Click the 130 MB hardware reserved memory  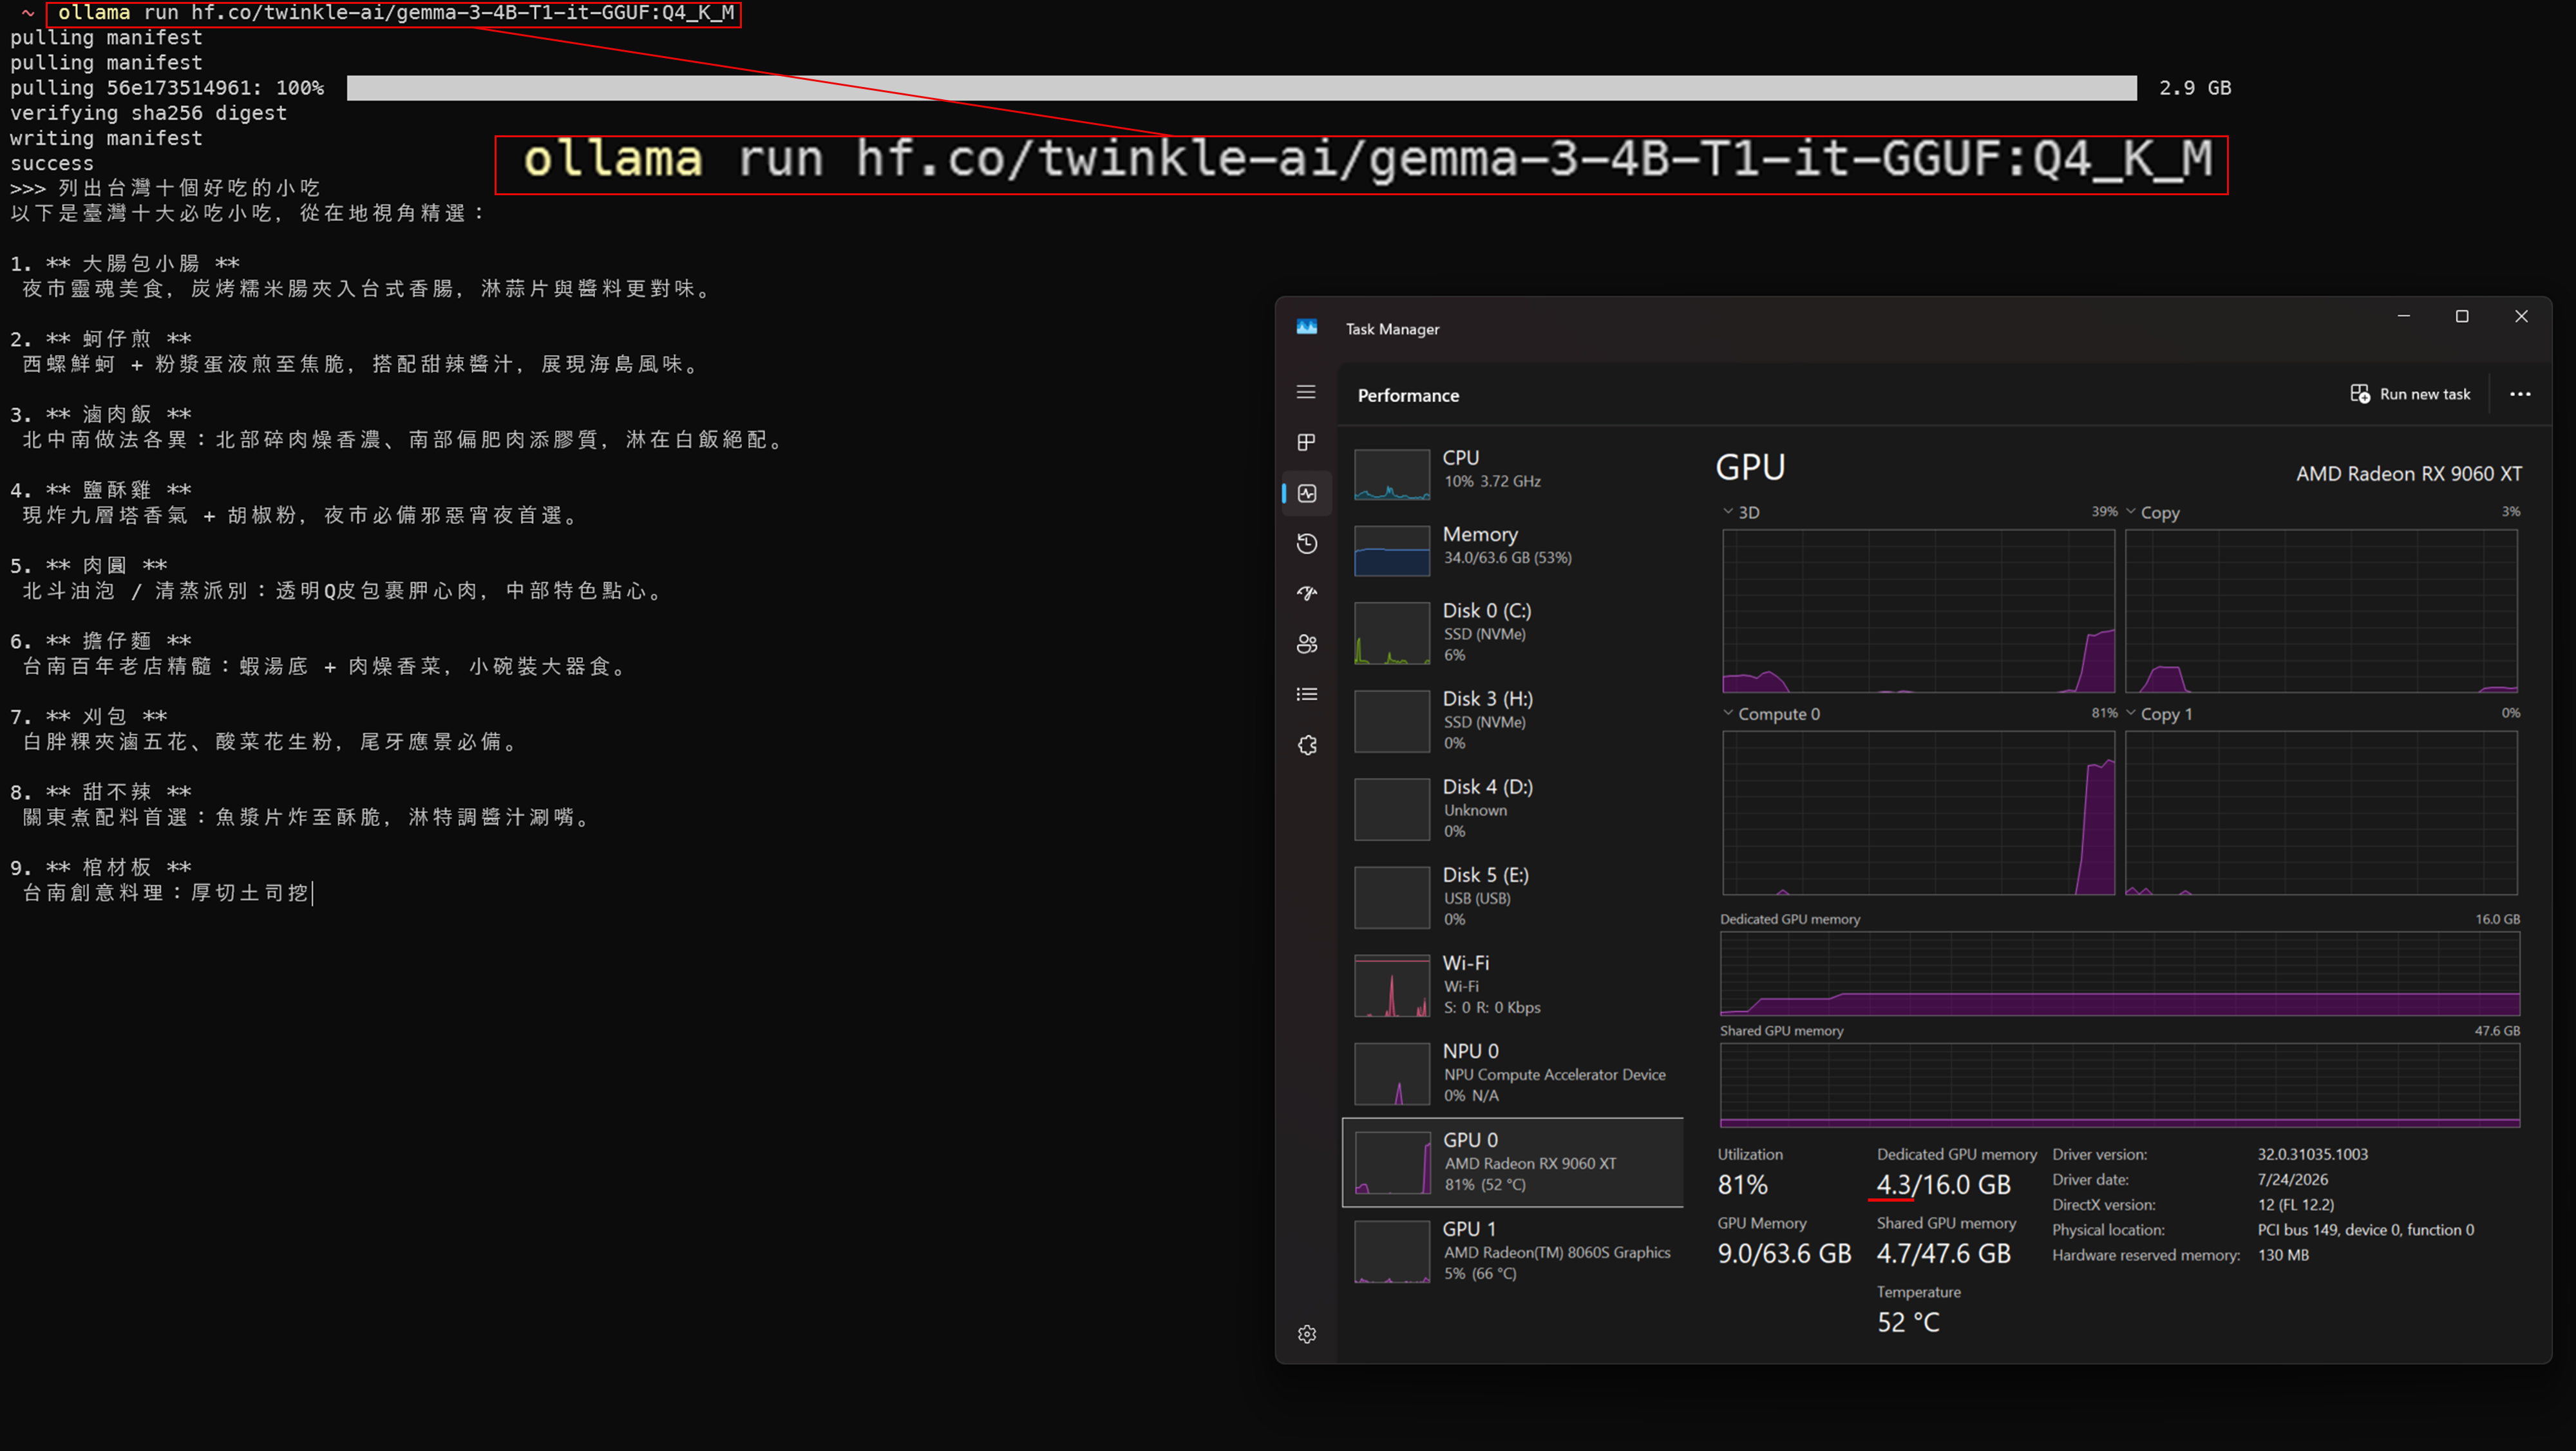[x=2283, y=1254]
